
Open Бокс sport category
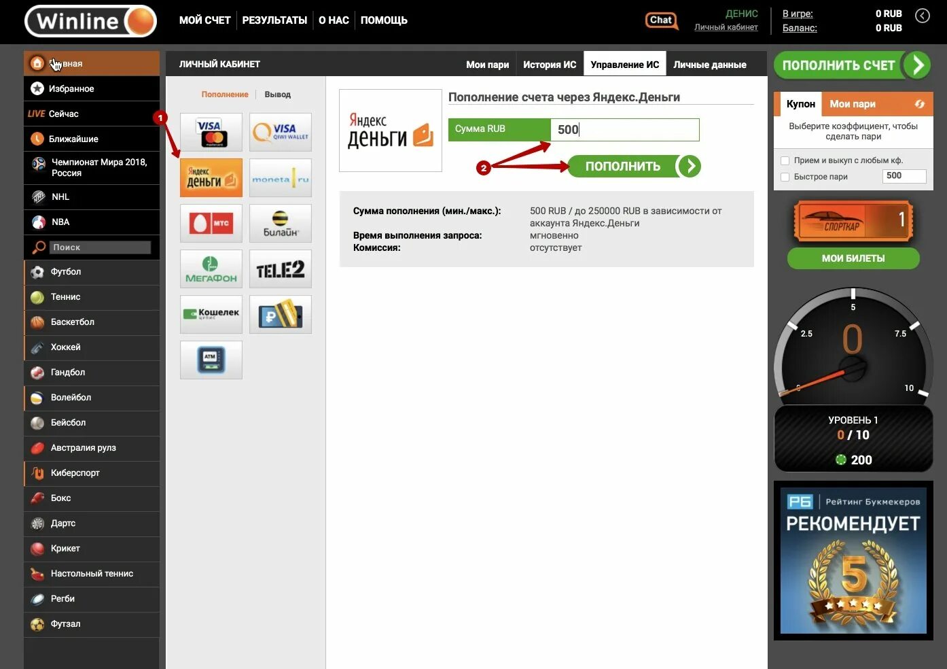tap(92, 498)
